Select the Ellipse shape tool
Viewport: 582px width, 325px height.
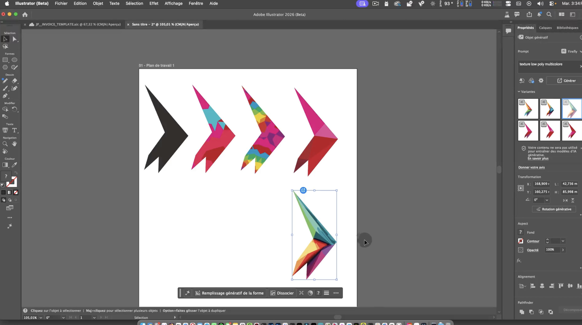[x=14, y=60]
